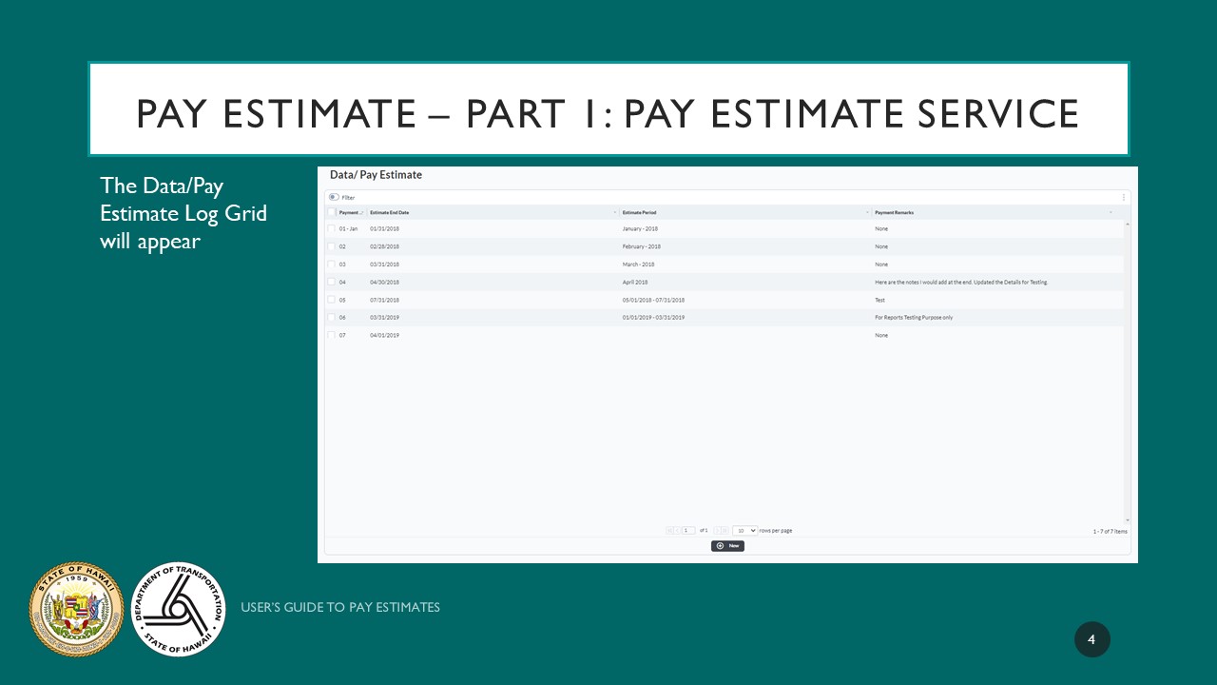Click the April 2018 period cell
This screenshot has height=685, width=1217.
(x=635, y=283)
